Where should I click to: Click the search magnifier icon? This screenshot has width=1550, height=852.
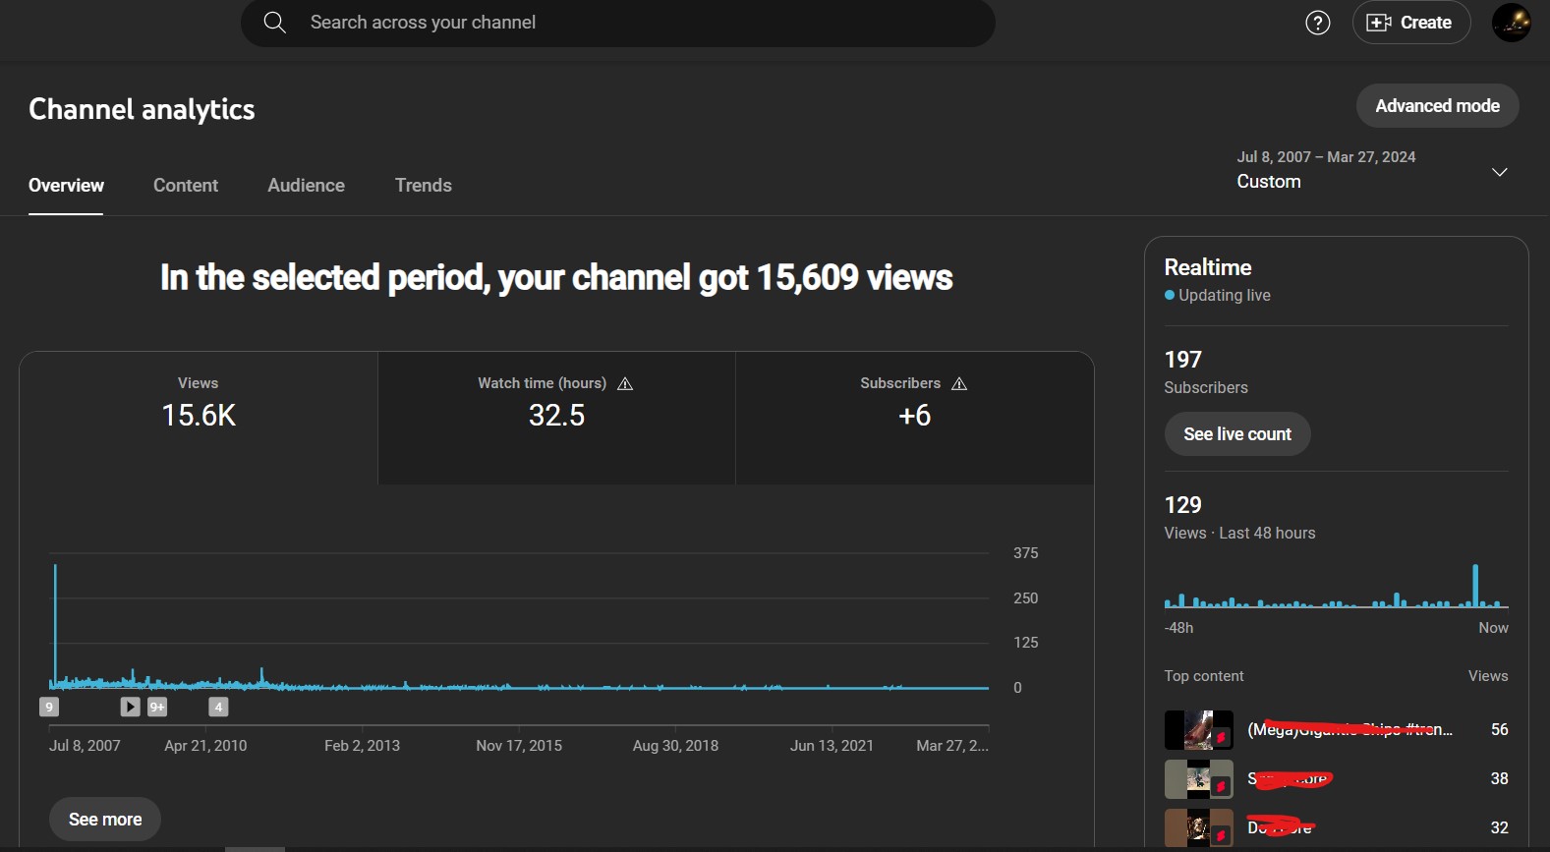pyautogui.click(x=275, y=23)
